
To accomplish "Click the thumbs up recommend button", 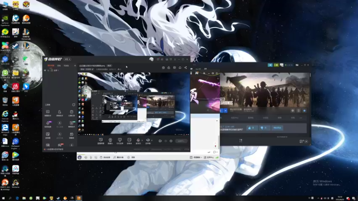I will (x=252, y=128).
